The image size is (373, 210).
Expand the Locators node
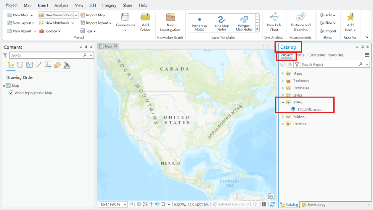point(283,124)
